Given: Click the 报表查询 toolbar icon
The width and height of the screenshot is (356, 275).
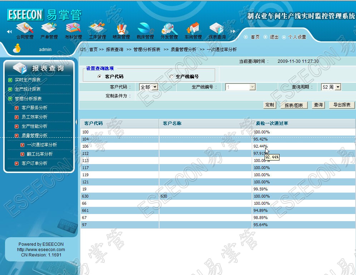Looking at the screenshot, I should click(x=217, y=29).
